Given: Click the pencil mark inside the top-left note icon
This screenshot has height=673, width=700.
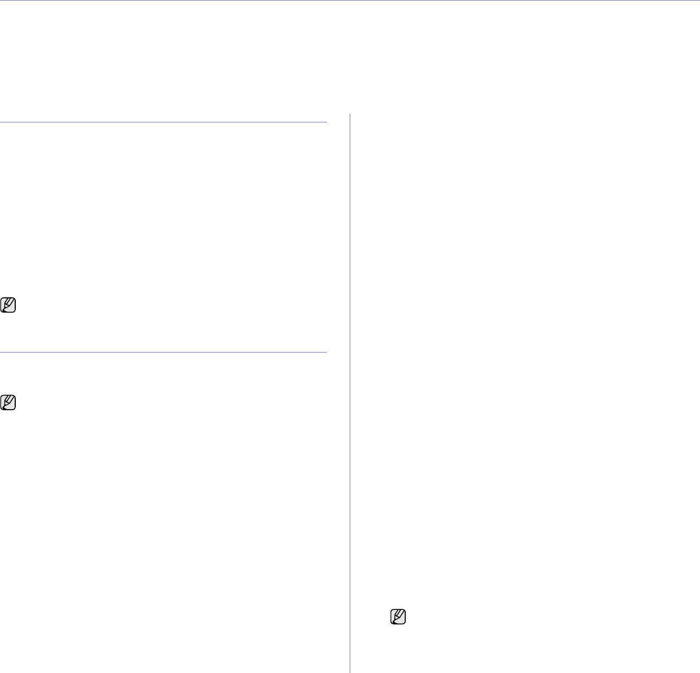Looking at the screenshot, I should [x=8, y=305].
